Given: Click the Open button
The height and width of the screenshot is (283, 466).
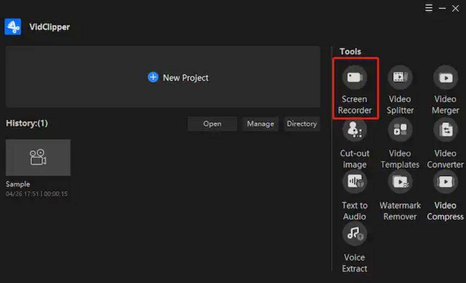Looking at the screenshot, I should [x=212, y=124].
